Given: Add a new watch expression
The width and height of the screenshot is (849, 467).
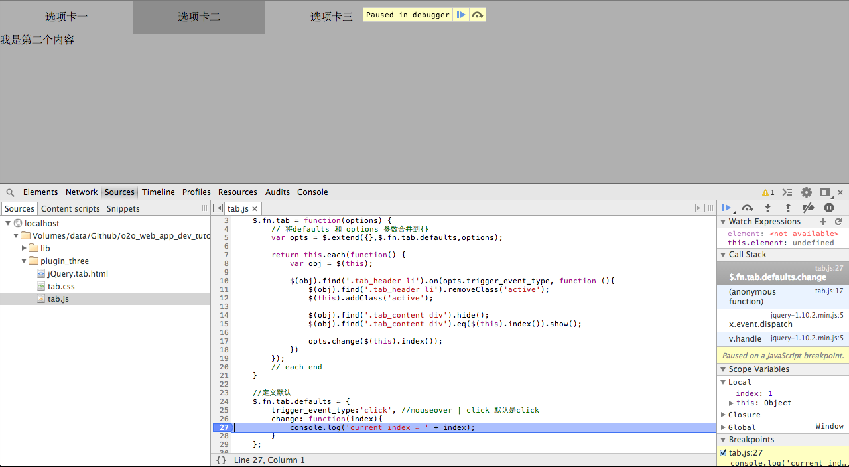Looking at the screenshot, I should (x=823, y=222).
